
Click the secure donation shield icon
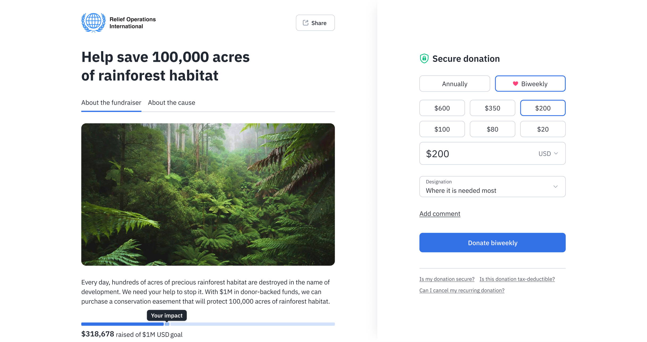tap(424, 58)
